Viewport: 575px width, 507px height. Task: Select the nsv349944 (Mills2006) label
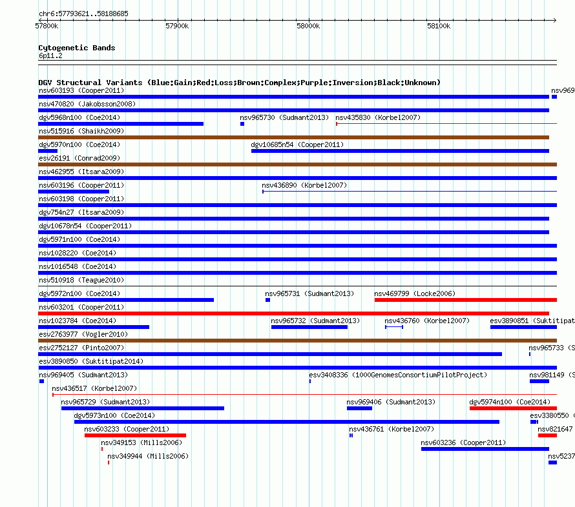point(148,456)
